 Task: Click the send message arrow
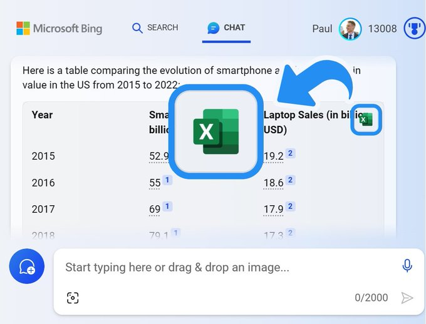(407, 298)
